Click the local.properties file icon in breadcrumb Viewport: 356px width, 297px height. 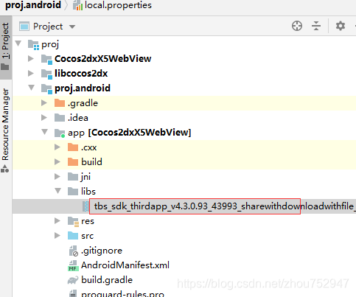tap(77, 5)
